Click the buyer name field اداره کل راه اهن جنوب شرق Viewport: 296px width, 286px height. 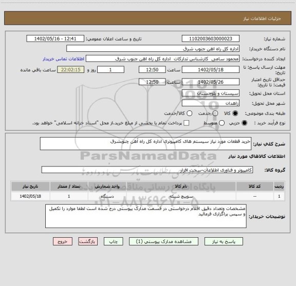click(x=153, y=49)
